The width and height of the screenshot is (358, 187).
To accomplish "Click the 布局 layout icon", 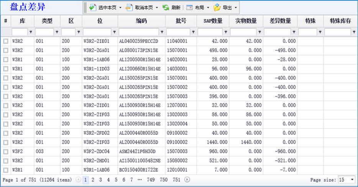I will (189, 7).
